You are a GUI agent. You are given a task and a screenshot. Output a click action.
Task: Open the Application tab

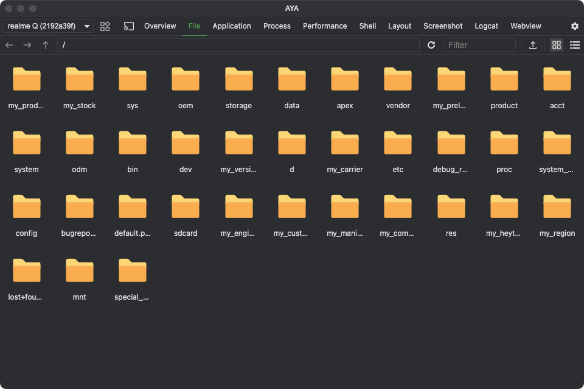click(x=232, y=26)
